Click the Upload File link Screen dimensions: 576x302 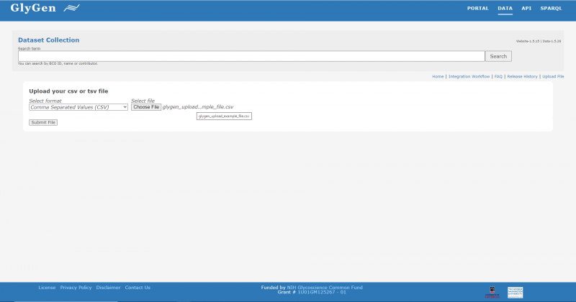point(553,76)
